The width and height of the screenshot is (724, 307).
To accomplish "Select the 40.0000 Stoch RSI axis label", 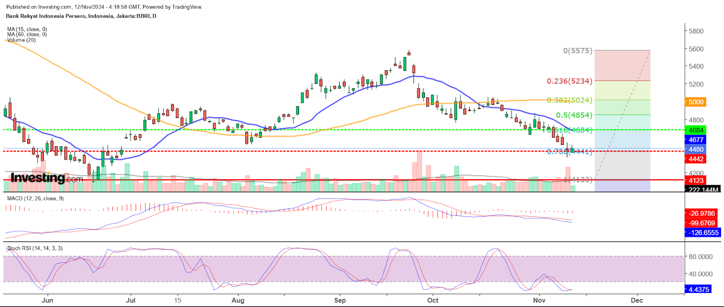I will point(700,274).
